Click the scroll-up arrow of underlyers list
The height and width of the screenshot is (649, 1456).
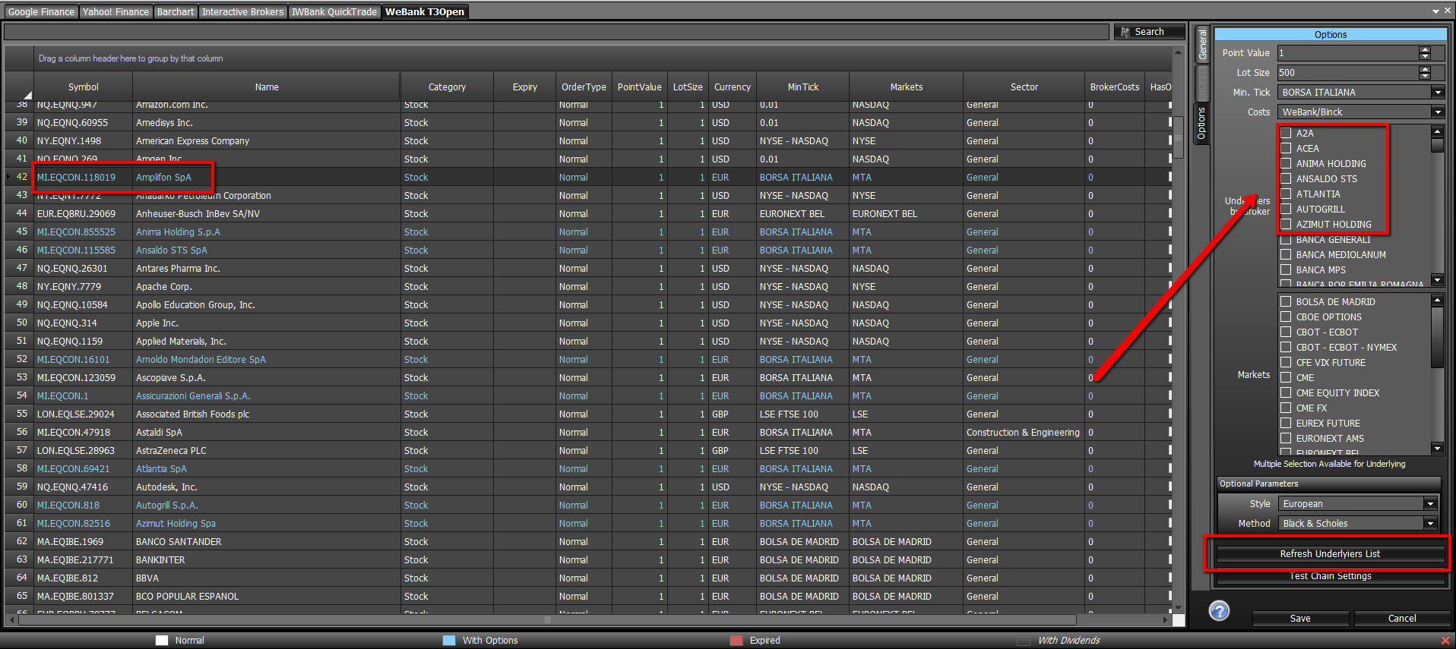1437,132
